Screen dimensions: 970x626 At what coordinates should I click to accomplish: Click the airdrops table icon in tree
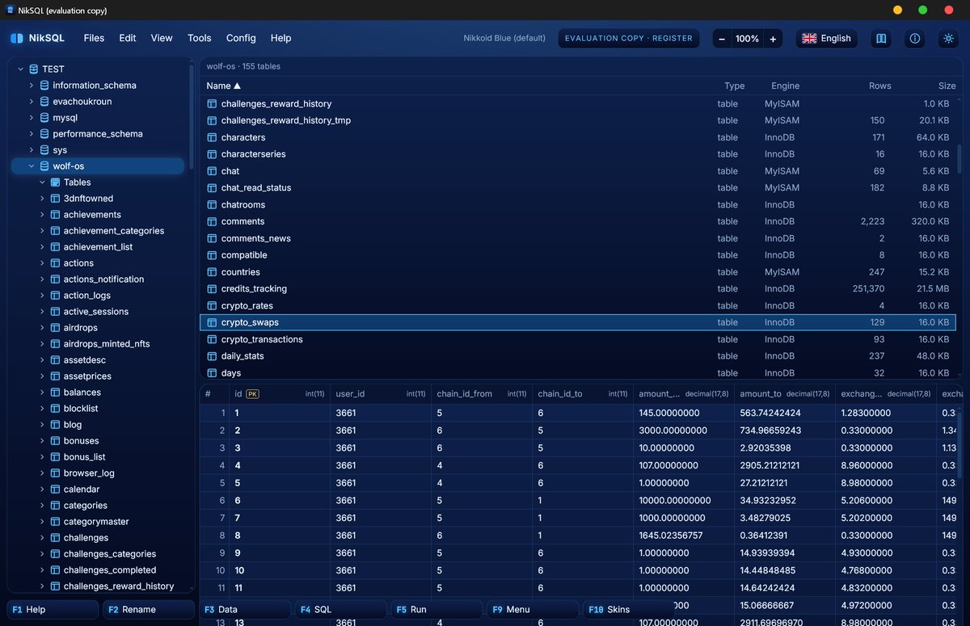point(55,328)
